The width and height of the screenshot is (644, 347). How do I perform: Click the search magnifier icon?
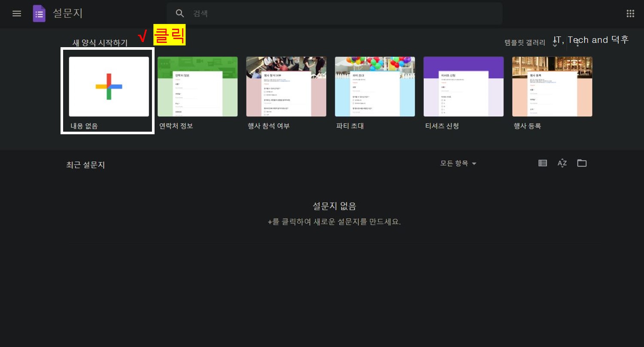pos(180,13)
